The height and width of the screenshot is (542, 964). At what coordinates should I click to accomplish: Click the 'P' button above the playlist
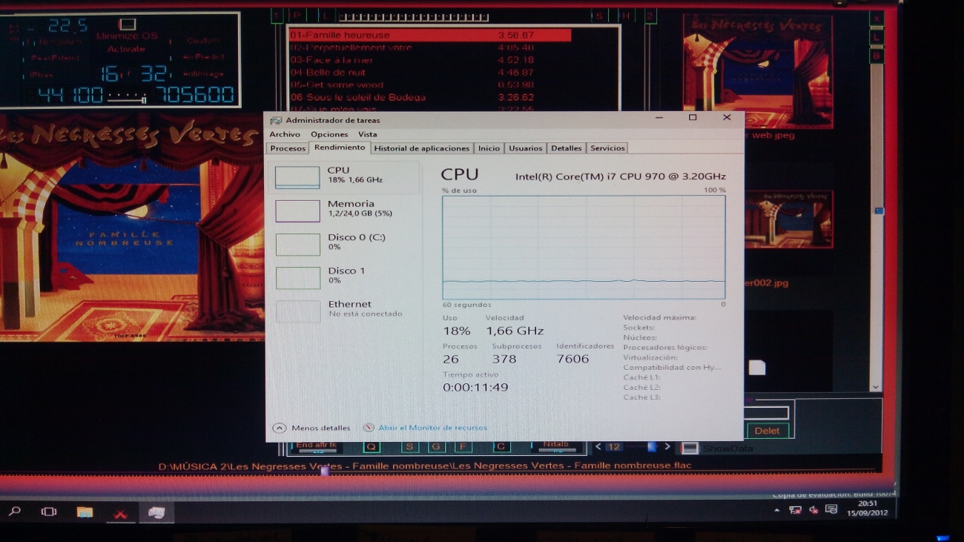point(297,16)
